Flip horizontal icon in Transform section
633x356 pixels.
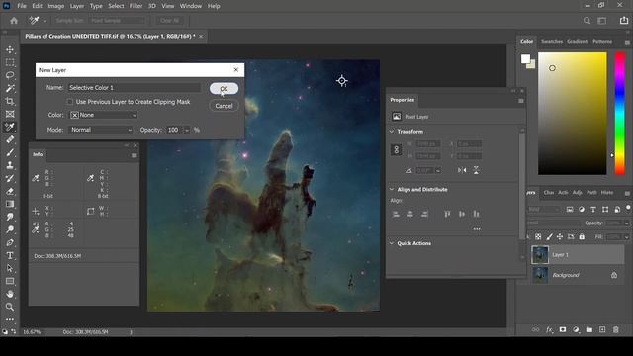[462, 170]
